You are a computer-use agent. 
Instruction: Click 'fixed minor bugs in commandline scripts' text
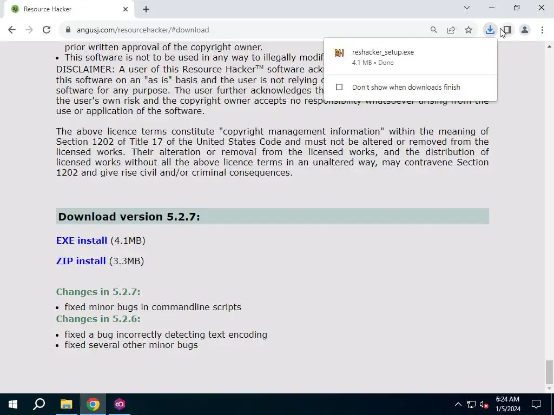click(153, 307)
